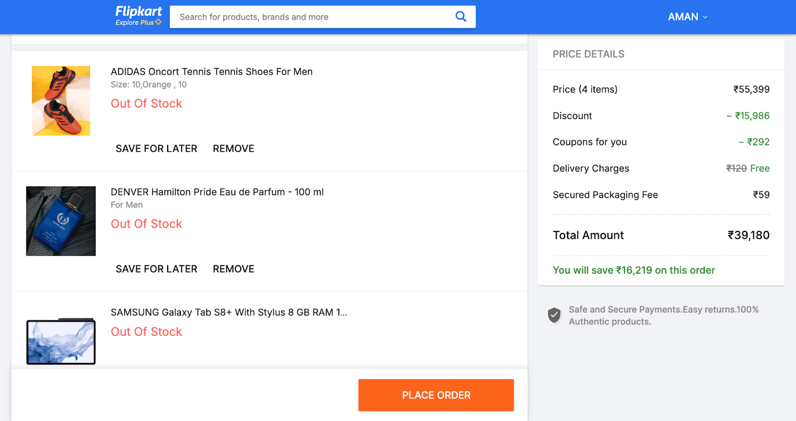Click the 'You will save ₹16,219' message
796x421 pixels.
[633, 270]
